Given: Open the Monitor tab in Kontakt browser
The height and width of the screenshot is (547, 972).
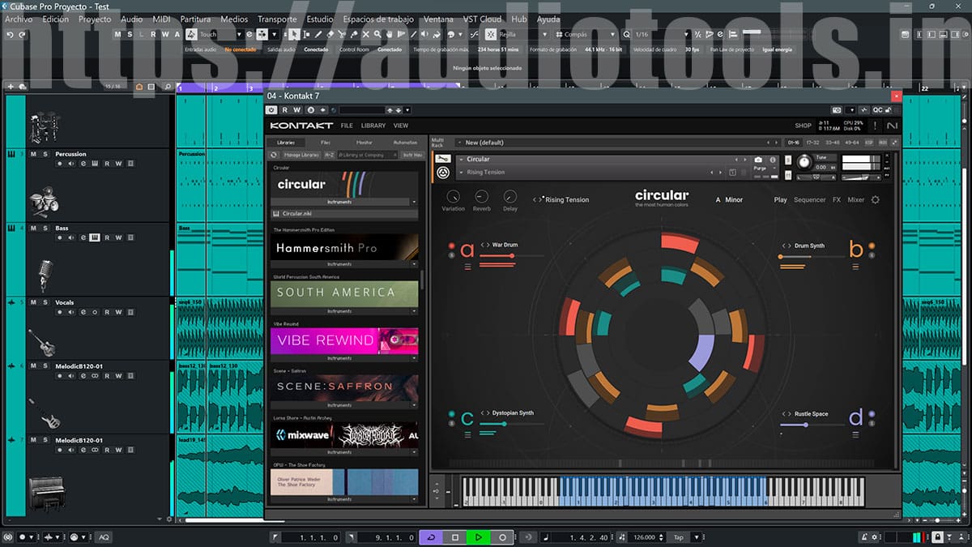Looking at the screenshot, I should point(364,143).
